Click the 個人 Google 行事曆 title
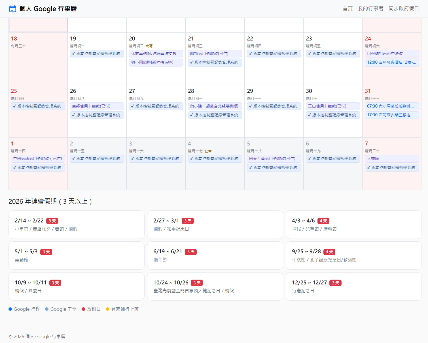This screenshot has width=428, height=343. click(48, 9)
